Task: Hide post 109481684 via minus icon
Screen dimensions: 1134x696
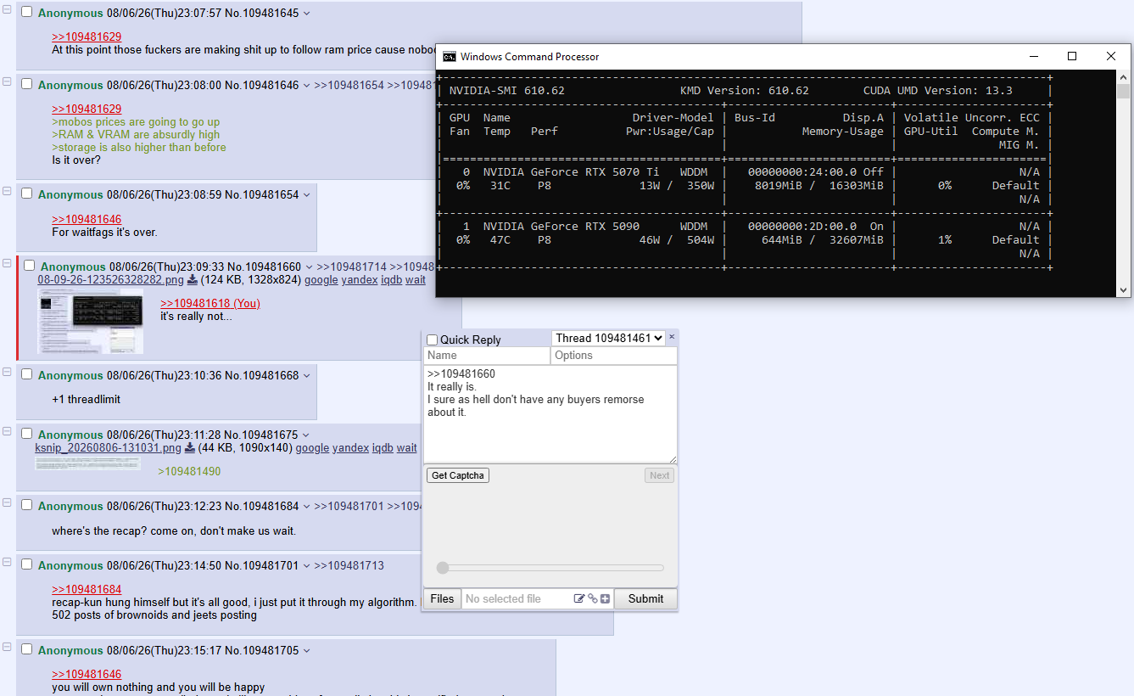Action: point(7,502)
